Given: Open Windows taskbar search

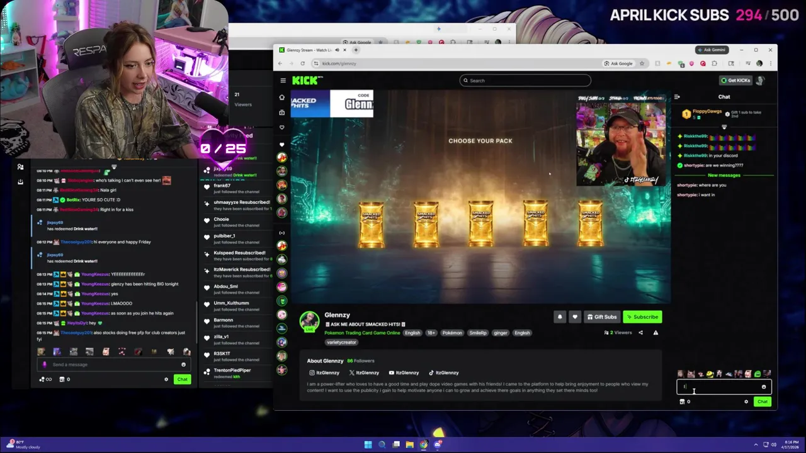Looking at the screenshot, I should (x=382, y=445).
